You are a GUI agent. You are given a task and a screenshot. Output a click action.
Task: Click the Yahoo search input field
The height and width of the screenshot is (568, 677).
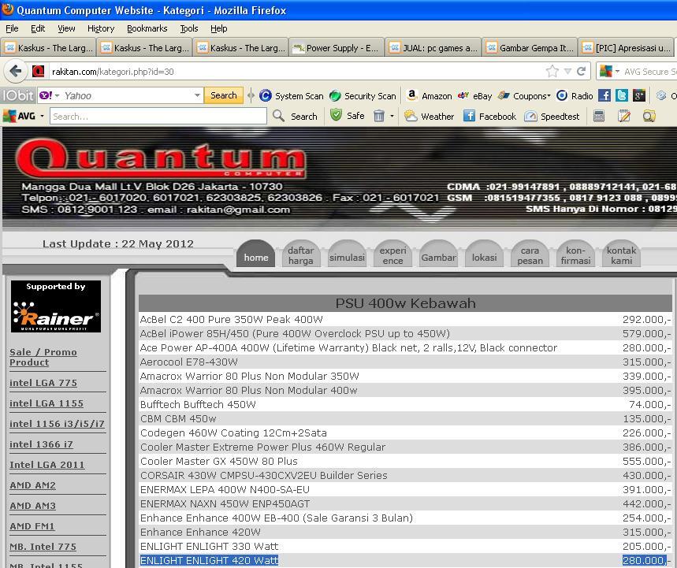tap(128, 95)
